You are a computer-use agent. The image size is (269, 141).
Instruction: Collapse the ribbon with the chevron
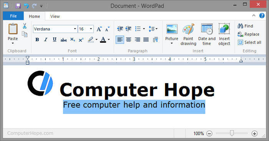(x=254, y=15)
